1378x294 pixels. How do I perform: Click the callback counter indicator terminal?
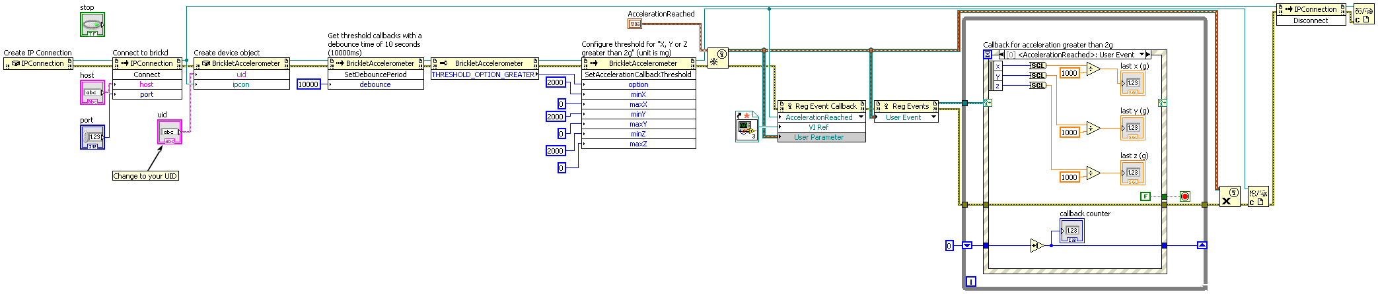[x=1071, y=231]
